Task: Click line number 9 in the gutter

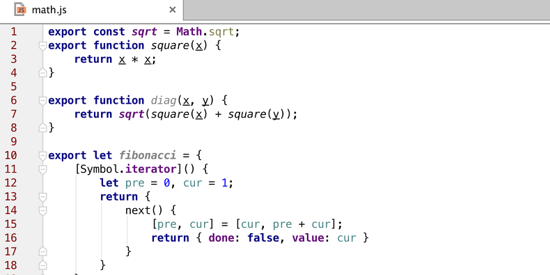Action: [13, 142]
